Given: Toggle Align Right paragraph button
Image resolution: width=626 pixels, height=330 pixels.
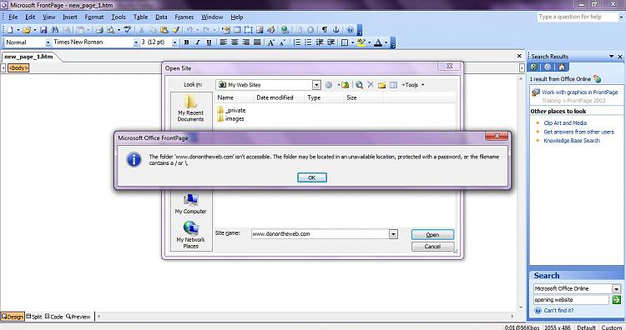Looking at the screenshot, I should click(246, 42).
